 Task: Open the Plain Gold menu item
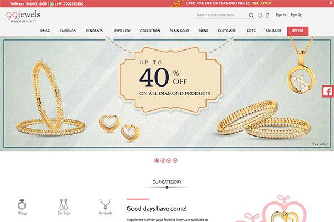coord(179,31)
